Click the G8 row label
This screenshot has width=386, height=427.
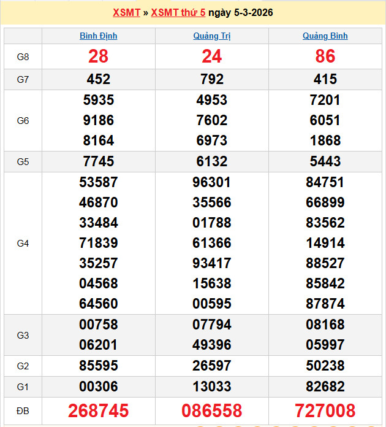23,56
